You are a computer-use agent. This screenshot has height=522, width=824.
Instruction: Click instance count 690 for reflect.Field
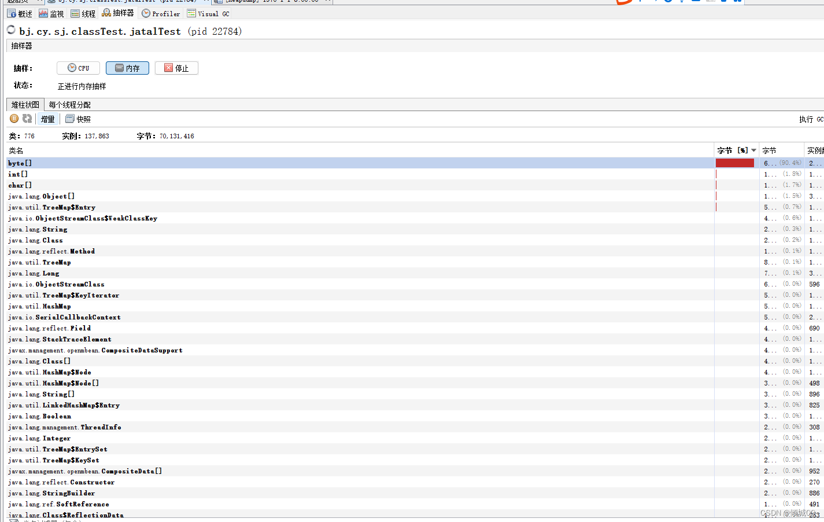tap(814, 328)
